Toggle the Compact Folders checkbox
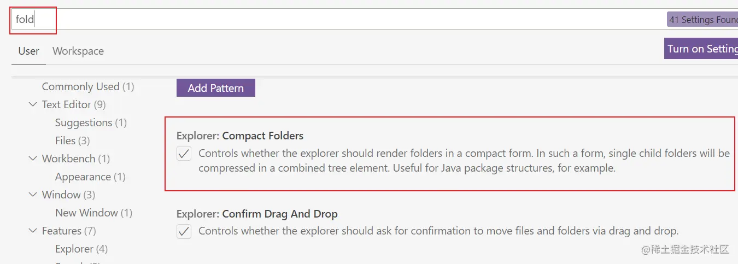Viewport: 738px width, 264px height. [184, 154]
